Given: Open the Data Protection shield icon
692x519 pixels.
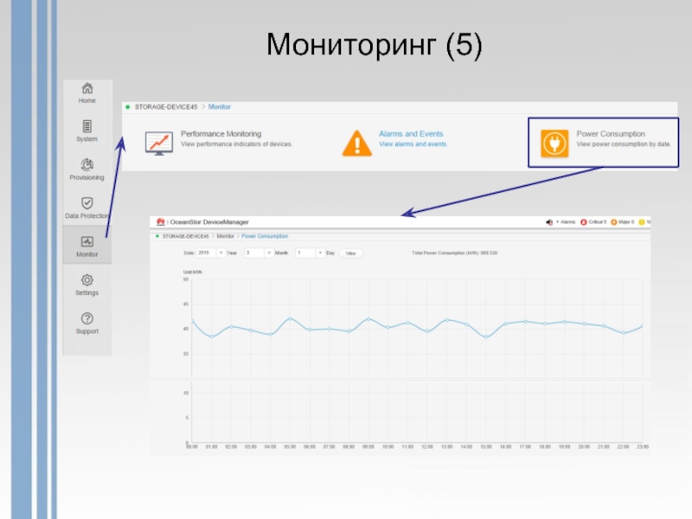Looking at the screenshot, I should point(87,203).
